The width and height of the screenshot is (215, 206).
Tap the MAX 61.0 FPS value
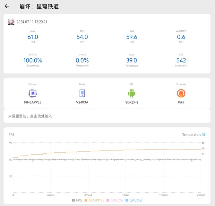click(x=33, y=37)
